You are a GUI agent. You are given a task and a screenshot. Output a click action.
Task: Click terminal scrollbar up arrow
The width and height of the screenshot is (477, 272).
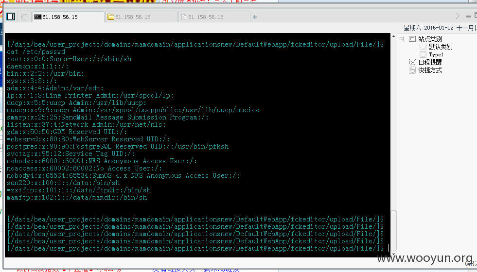393,37
